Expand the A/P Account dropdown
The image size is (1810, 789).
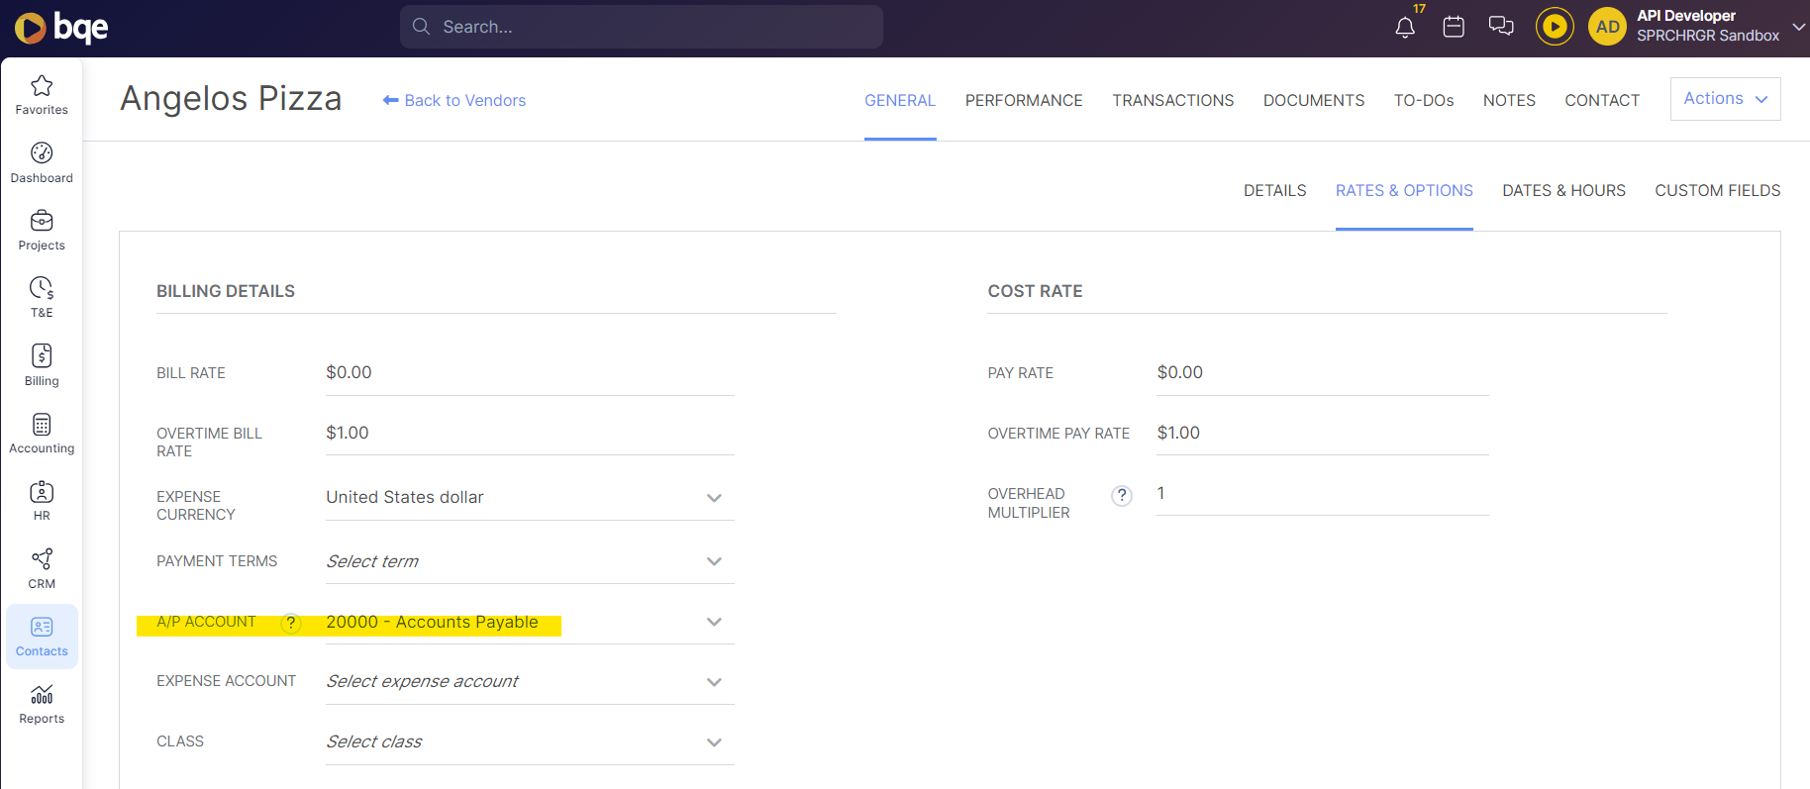(x=714, y=622)
